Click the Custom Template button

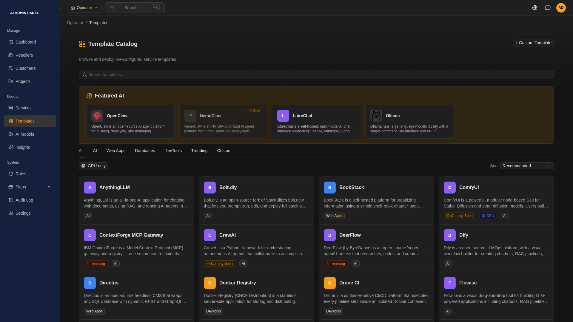point(533,43)
